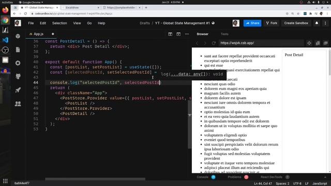Open the Help menu

point(101,23)
